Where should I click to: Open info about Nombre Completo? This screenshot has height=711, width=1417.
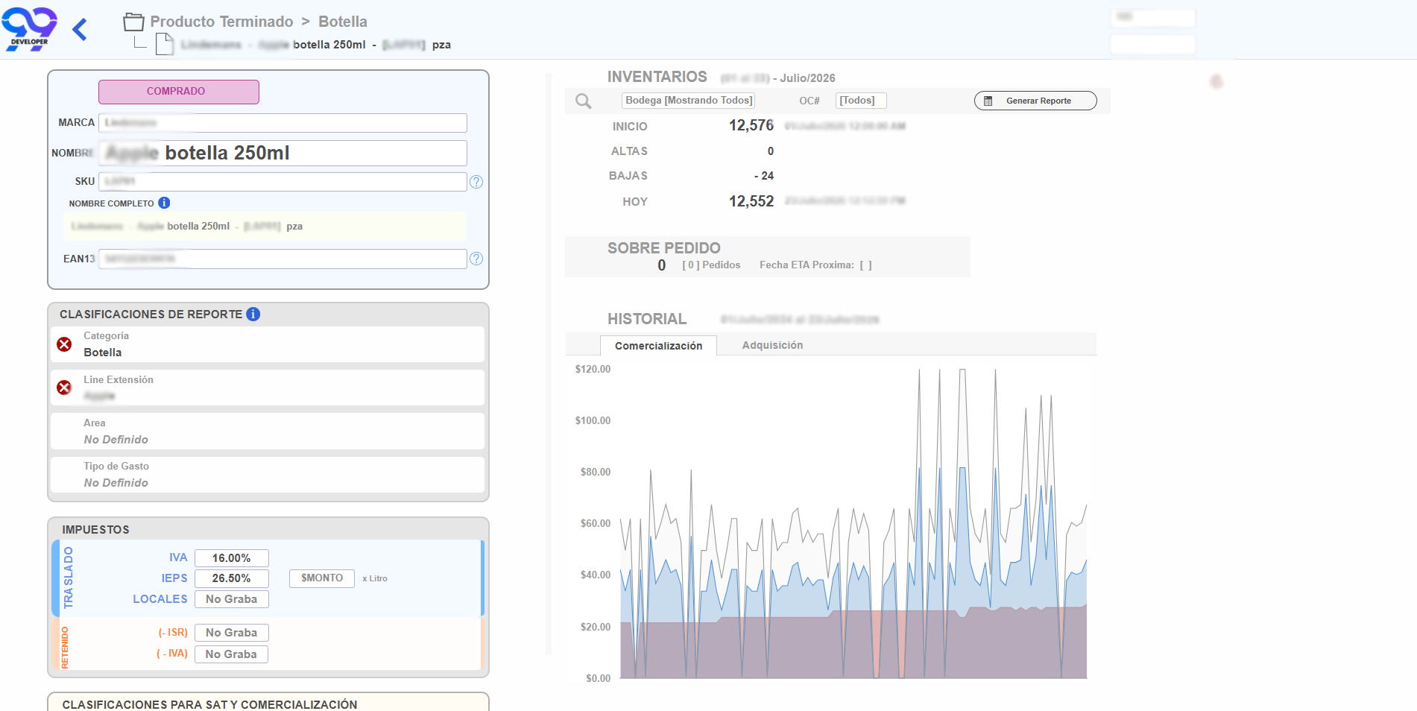(x=164, y=203)
